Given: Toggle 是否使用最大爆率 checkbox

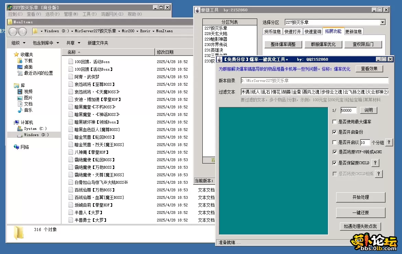Looking at the screenshot, I should (334, 122).
